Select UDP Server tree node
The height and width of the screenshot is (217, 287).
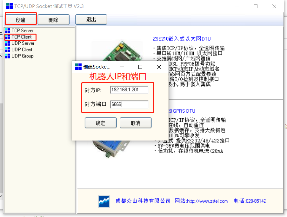click(x=23, y=43)
